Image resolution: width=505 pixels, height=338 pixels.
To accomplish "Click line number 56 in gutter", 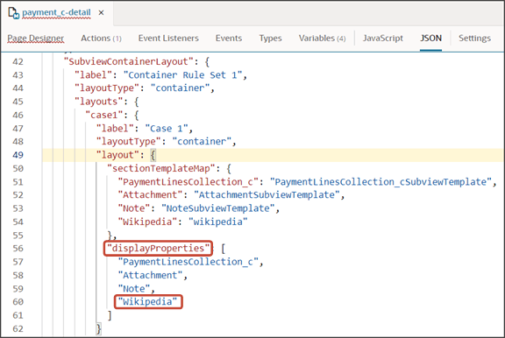I will pos(18,249).
